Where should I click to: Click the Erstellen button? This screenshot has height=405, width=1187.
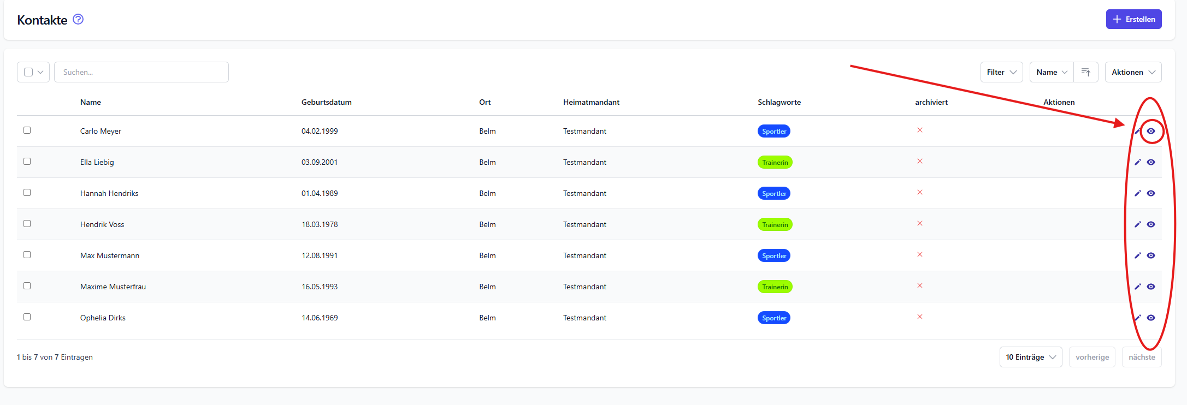tap(1133, 19)
